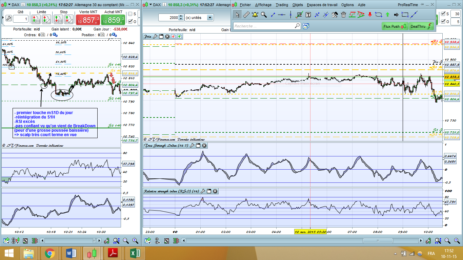Image resolution: width=463 pixels, height=260 pixels.
Task: Select the green up arrow drawing tool
Action: (387, 15)
